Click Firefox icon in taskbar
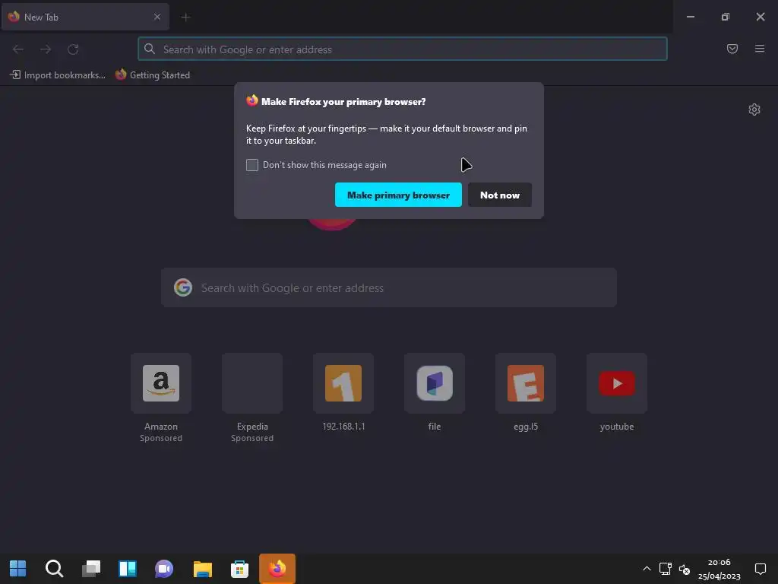 pos(277,569)
